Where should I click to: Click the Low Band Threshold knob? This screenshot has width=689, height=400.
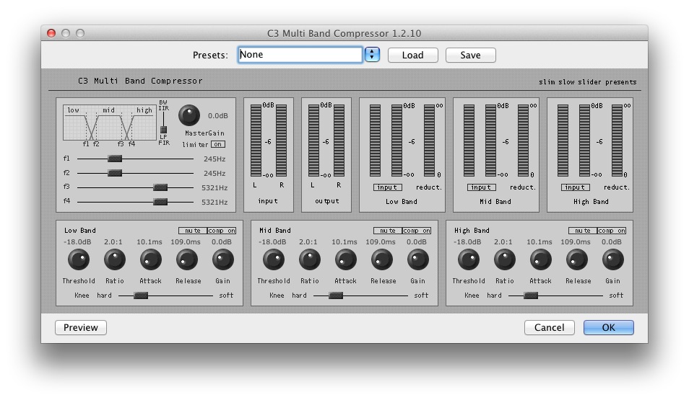click(x=78, y=259)
